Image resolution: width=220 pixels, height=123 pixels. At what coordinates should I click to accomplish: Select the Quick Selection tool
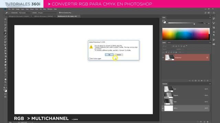pyautogui.click(x=5, y=28)
